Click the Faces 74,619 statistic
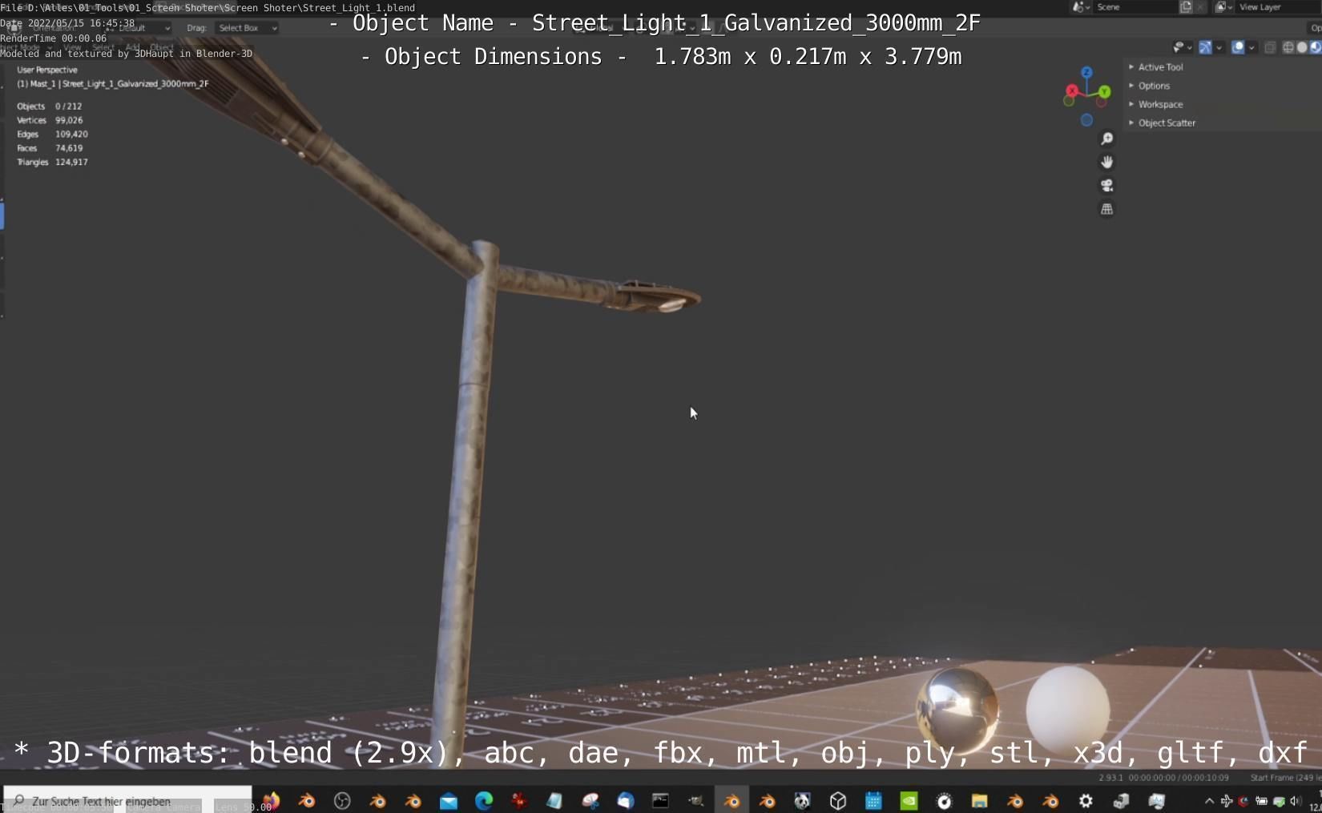This screenshot has width=1322, height=813. [50, 148]
